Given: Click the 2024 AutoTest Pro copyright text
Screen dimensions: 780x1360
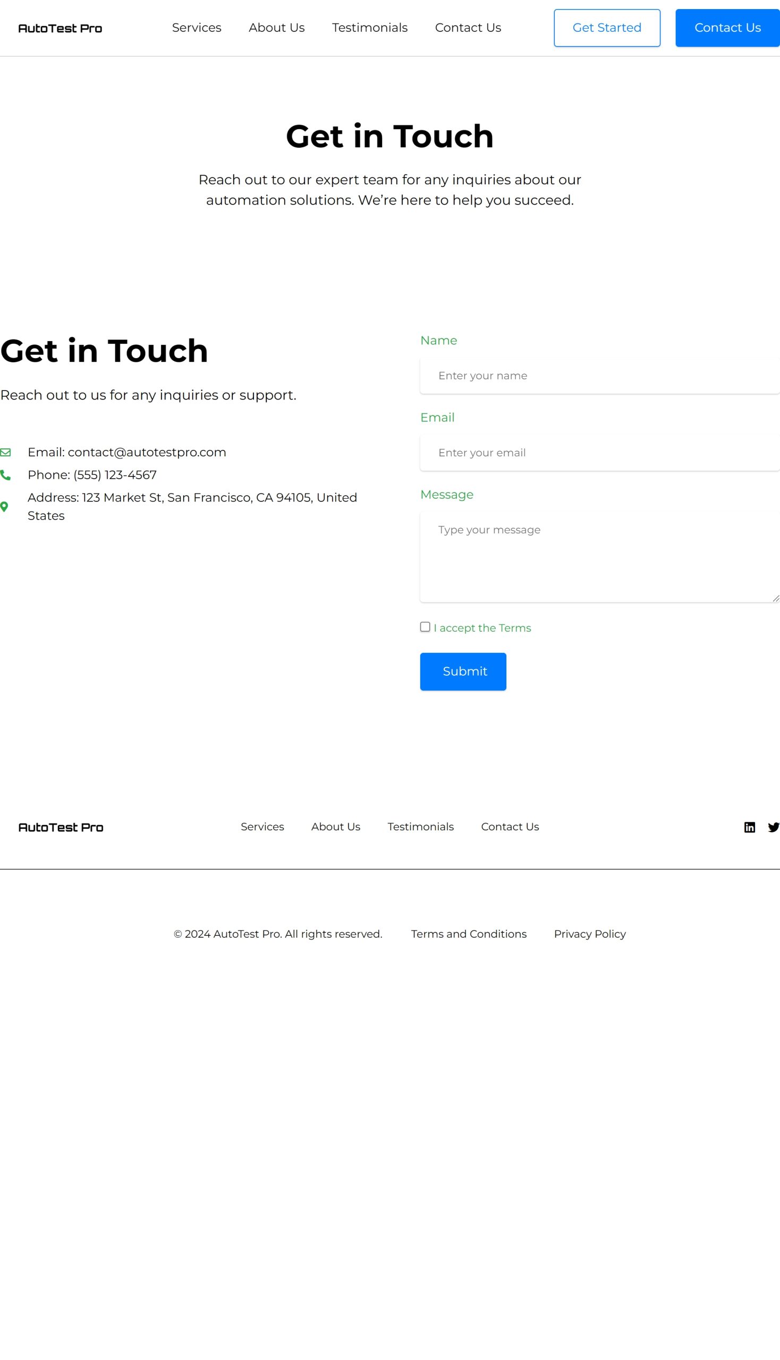Looking at the screenshot, I should pyautogui.click(x=278, y=933).
